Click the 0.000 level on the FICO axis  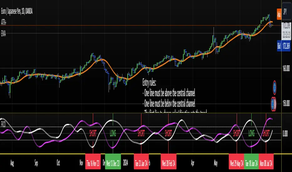(x=285, y=134)
